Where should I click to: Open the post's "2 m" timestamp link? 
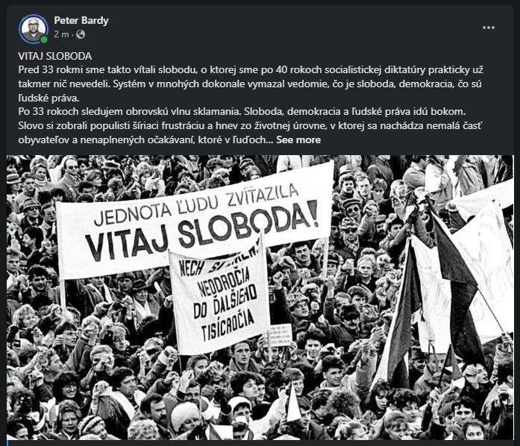tap(61, 34)
